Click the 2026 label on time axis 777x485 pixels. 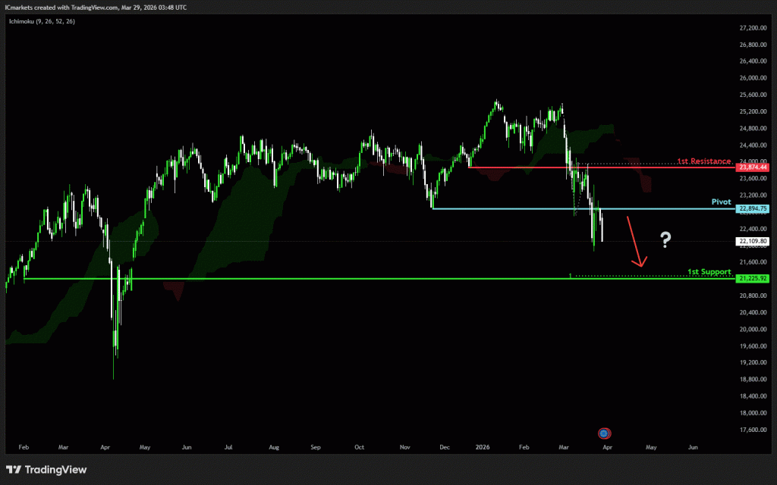pos(483,448)
